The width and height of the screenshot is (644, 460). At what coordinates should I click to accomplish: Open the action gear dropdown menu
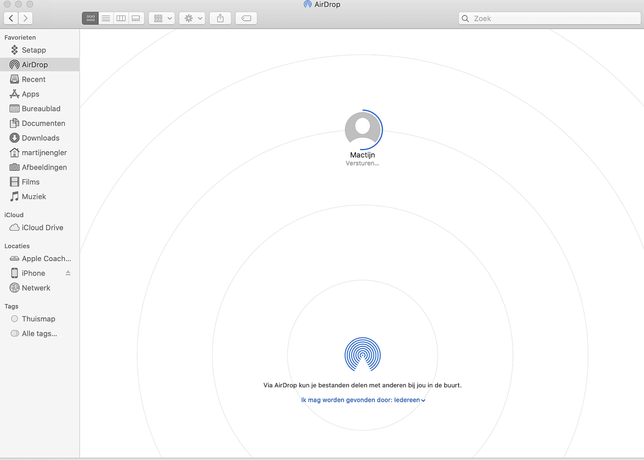click(192, 18)
